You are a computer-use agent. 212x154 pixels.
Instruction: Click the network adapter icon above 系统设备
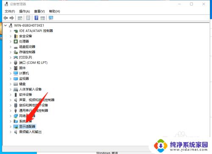click(x=16, y=116)
